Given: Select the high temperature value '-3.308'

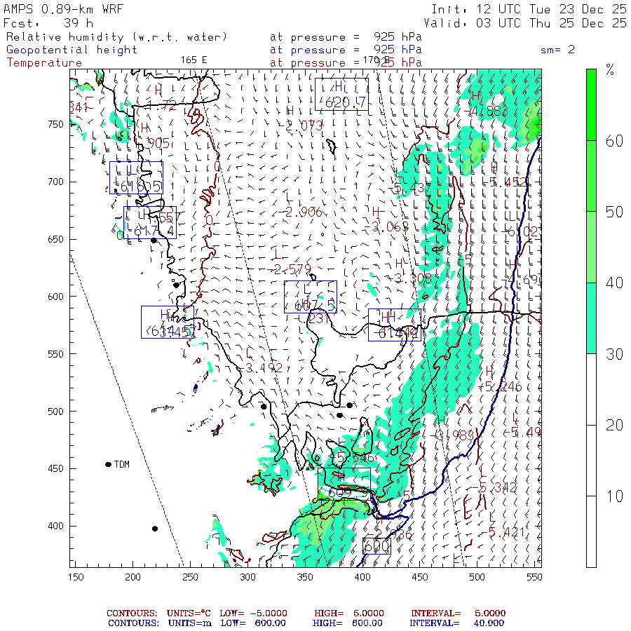Looking at the screenshot, I should (x=409, y=278).
